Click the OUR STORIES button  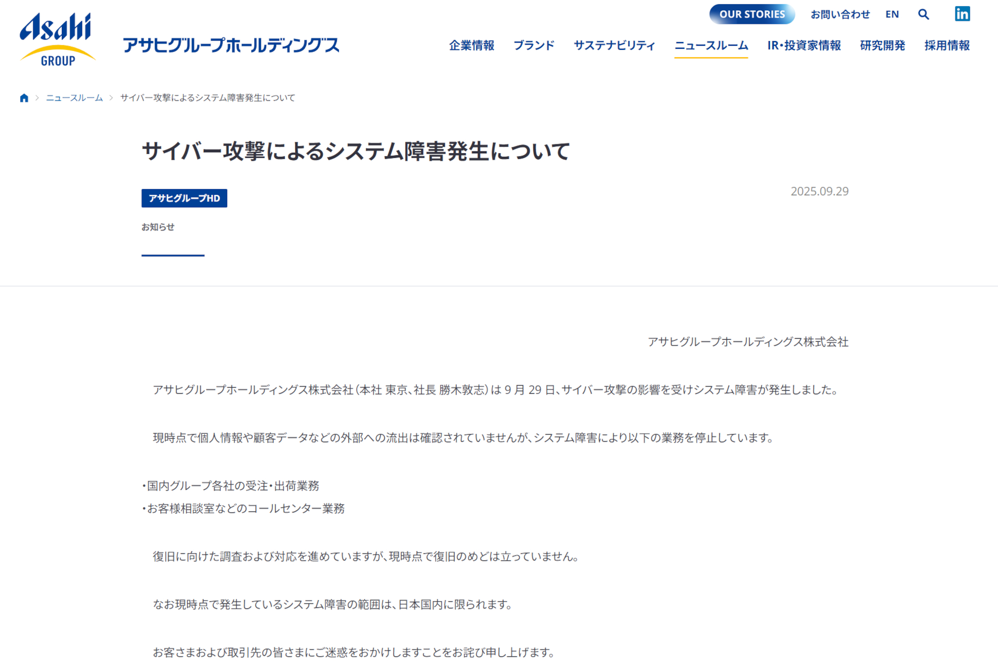752,14
